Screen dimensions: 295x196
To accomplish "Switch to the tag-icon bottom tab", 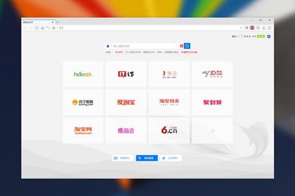I will (x=171, y=158).
